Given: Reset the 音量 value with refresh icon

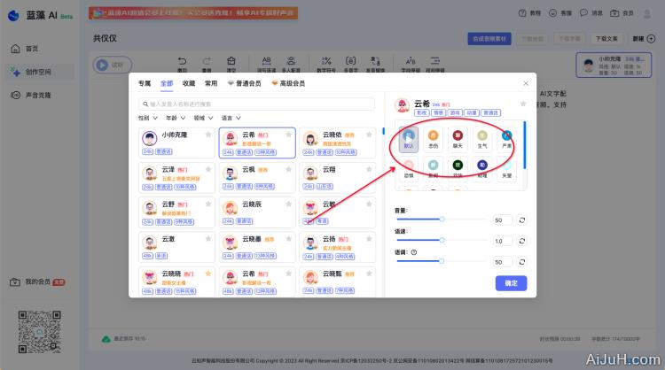Looking at the screenshot, I should pos(522,220).
